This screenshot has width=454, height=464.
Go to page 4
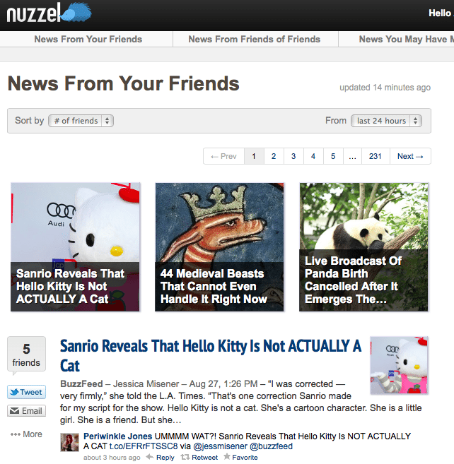click(313, 156)
